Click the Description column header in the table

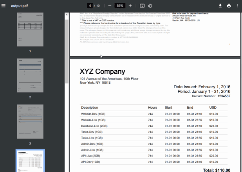coord(89,107)
